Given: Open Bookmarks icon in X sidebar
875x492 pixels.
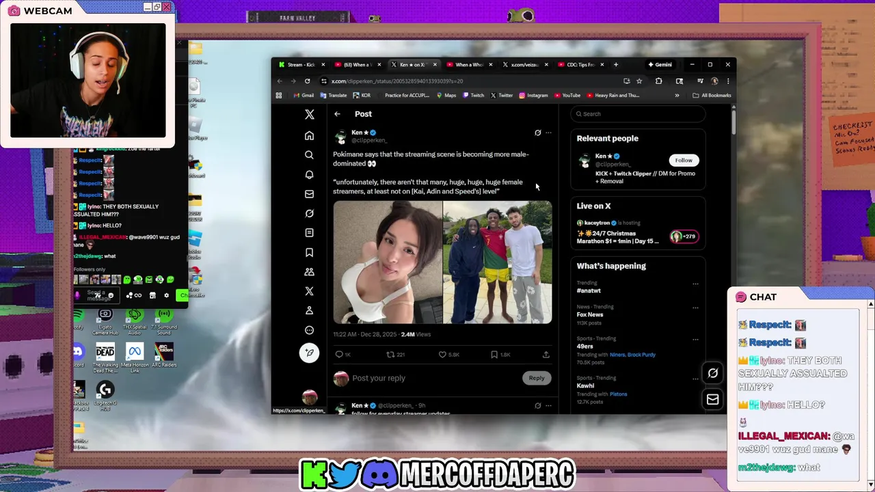Looking at the screenshot, I should tap(309, 252).
